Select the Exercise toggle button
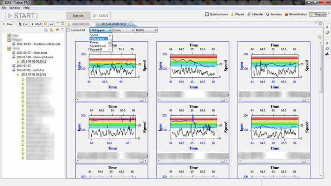 point(78,15)
